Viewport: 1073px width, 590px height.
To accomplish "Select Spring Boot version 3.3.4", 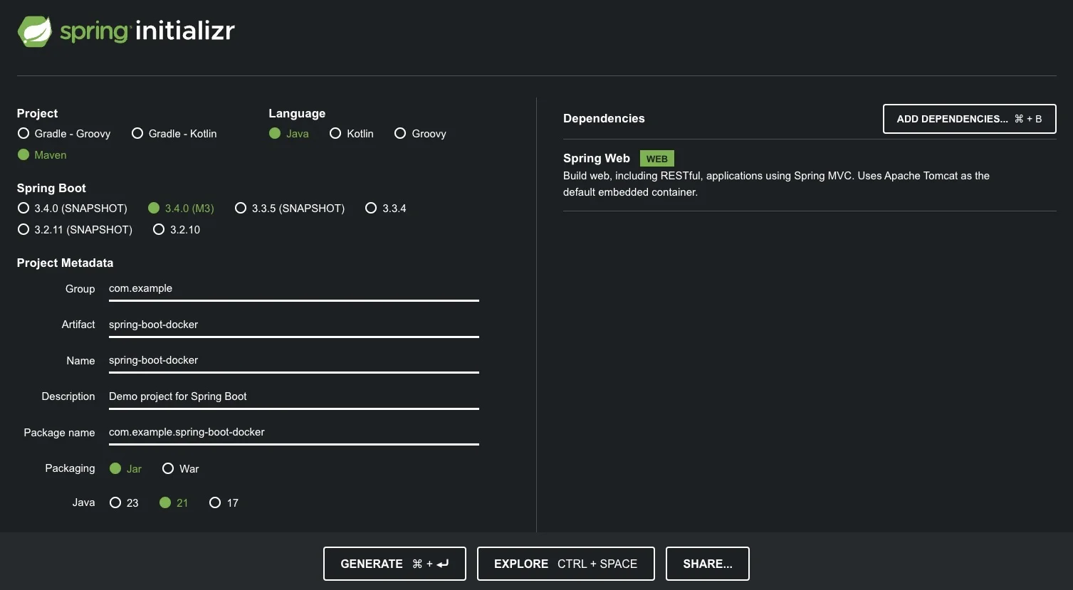I will click(x=371, y=208).
